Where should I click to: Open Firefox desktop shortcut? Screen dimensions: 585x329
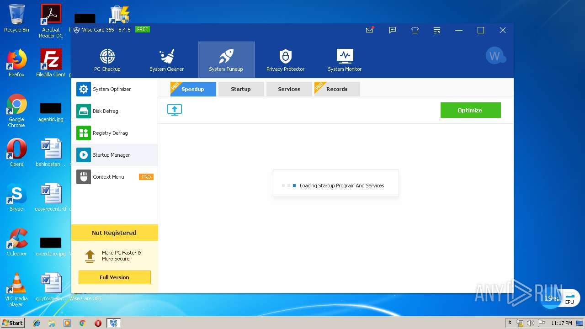(16, 63)
